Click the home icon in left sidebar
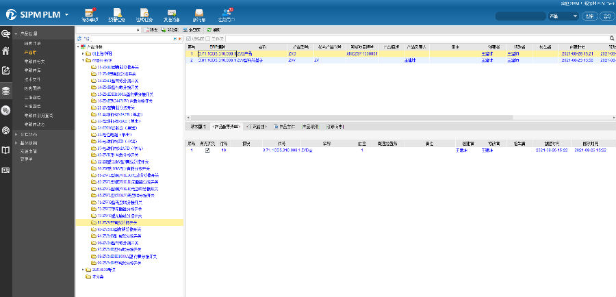 click(x=6, y=51)
